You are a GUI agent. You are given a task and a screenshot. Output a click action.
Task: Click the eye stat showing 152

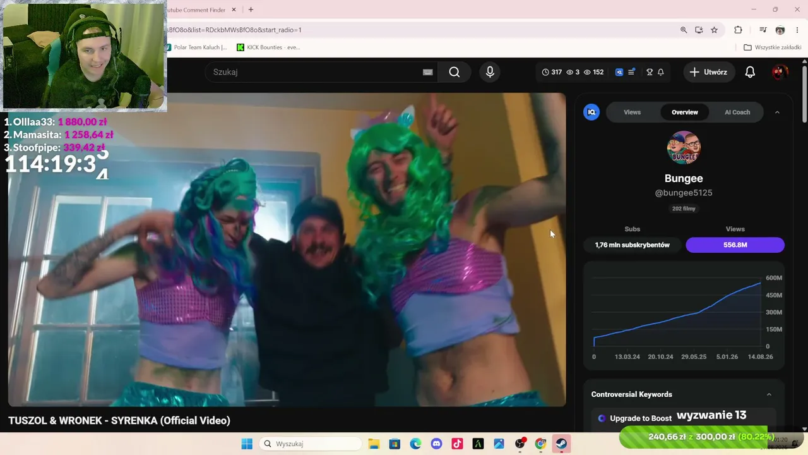593,72
